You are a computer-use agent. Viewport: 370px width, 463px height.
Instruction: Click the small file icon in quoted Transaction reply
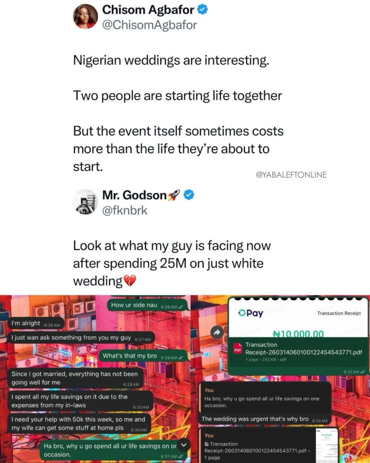click(206, 444)
